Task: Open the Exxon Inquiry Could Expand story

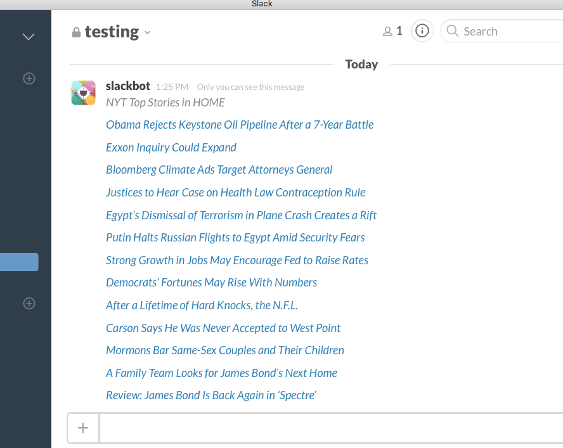Action: (171, 148)
